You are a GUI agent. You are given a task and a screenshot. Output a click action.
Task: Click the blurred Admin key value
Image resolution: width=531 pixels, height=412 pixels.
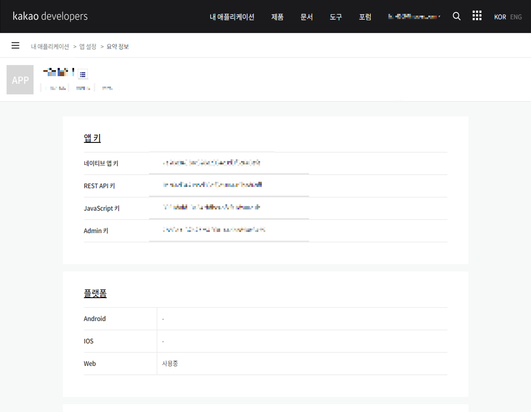(214, 230)
